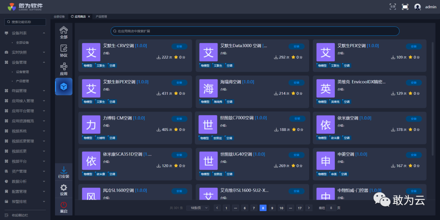Focus the 在应用商店中搜索扩展 search field
The image size is (440, 220).
click(255, 31)
